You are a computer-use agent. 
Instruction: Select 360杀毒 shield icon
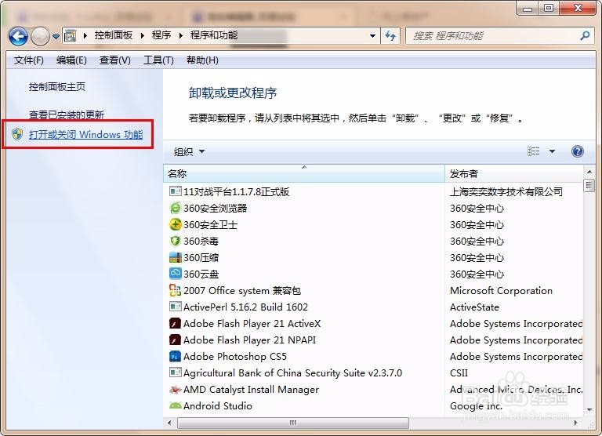[175, 241]
